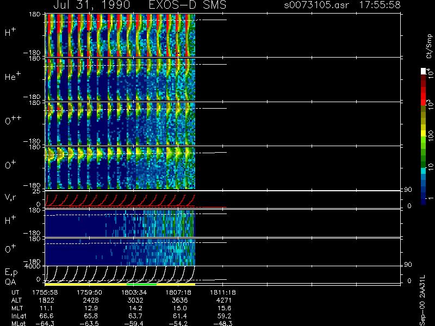Select InLat value '63.7'
The image size is (435, 326).
[135, 316]
